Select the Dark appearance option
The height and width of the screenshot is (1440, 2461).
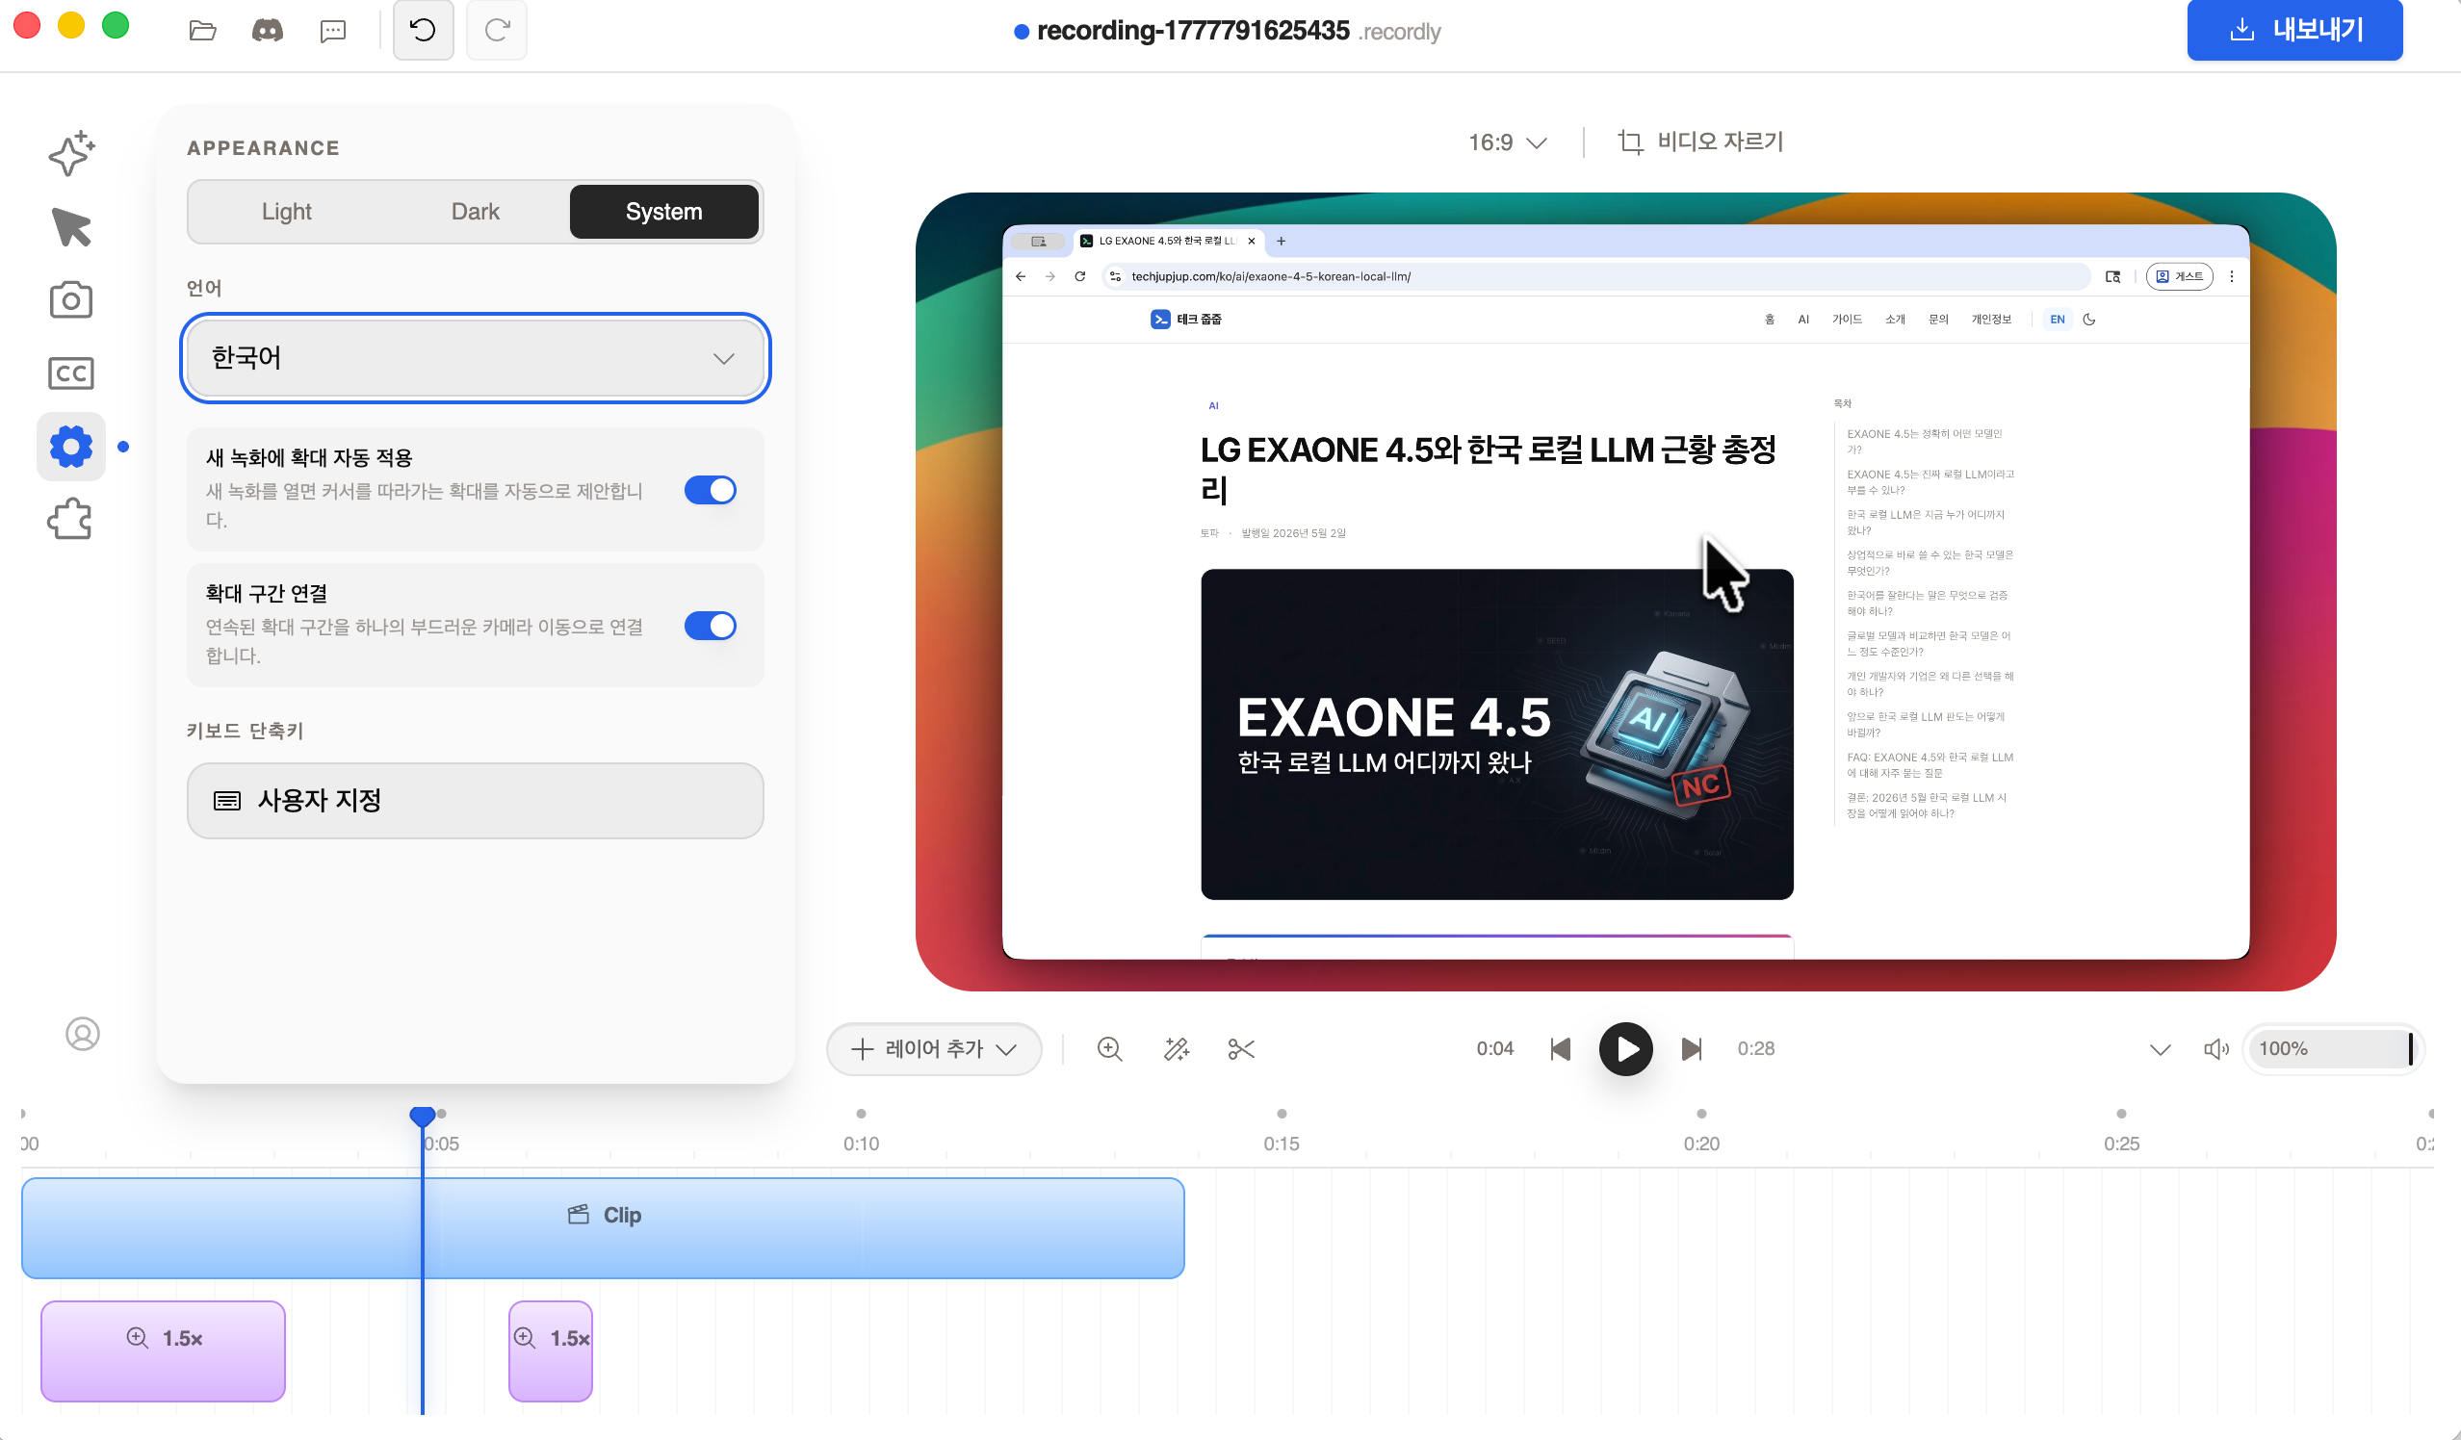476,212
